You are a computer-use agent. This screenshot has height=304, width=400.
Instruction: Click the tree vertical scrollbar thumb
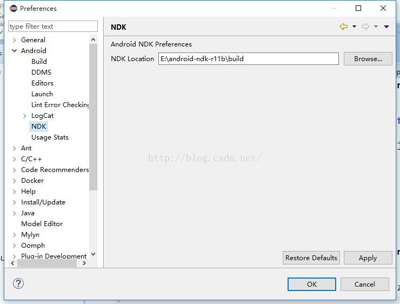point(93,117)
